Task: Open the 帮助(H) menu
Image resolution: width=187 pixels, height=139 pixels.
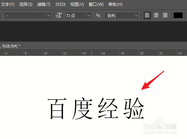Action: (115, 4)
